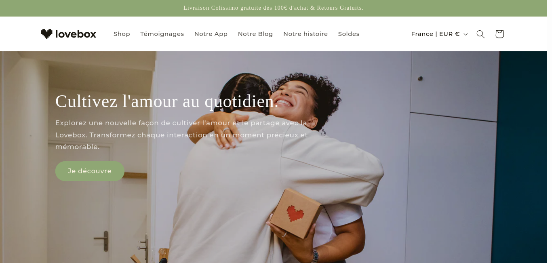Image resolution: width=552 pixels, height=263 pixels.
Task: Click the Je découvre button
Action: click(90, 171)
